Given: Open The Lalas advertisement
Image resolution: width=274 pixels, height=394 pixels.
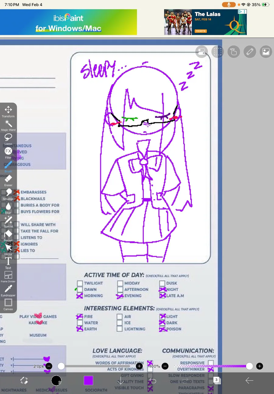Looking at the screenshot, I should click(x=205, y=22).
